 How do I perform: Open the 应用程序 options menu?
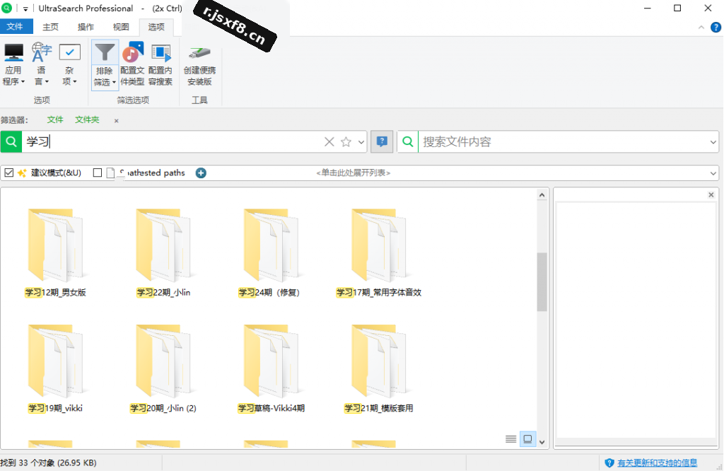coord(13,64)
